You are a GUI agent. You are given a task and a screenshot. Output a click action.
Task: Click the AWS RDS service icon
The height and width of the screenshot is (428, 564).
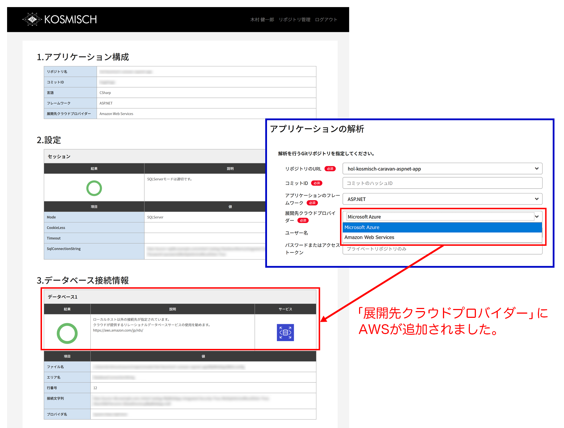point(285,333)
